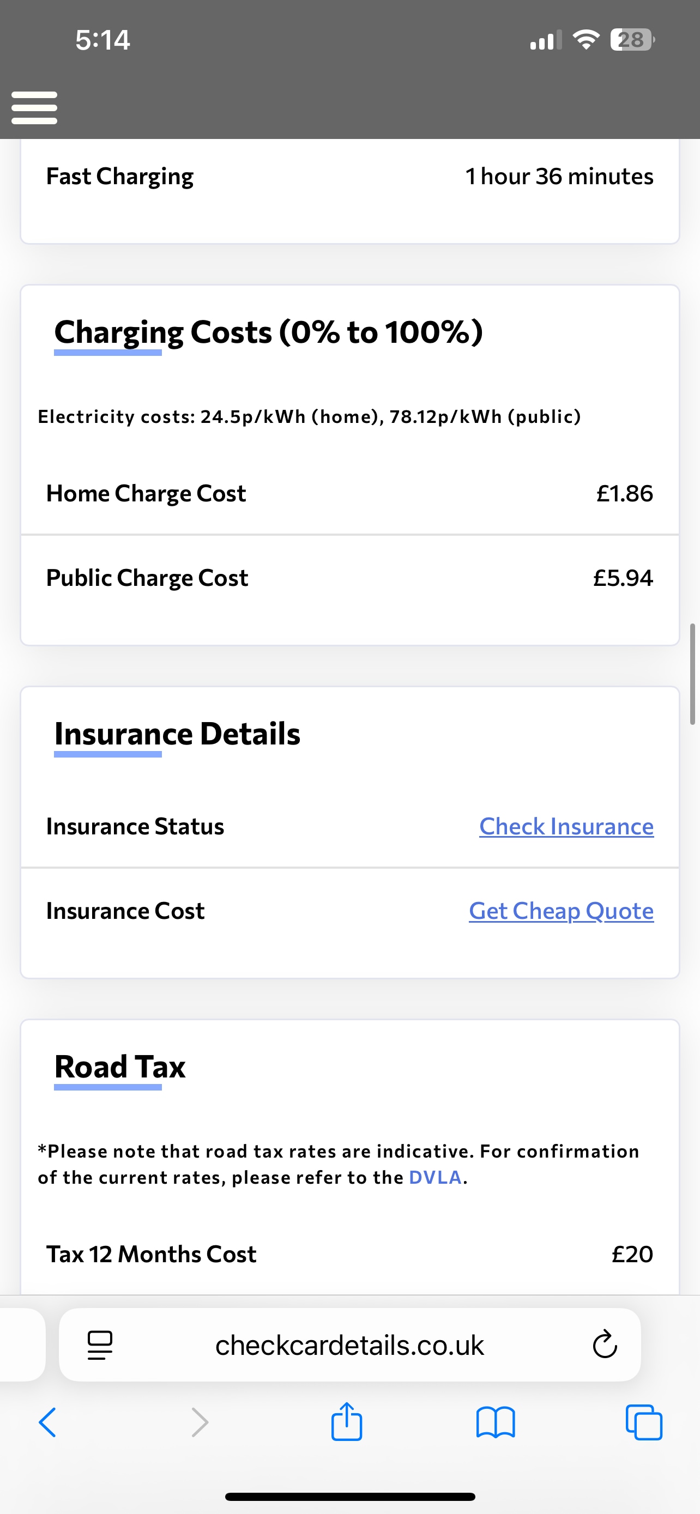Open the hamburger menu
This screenshot has height=1514, width=700.
point(34,107)
